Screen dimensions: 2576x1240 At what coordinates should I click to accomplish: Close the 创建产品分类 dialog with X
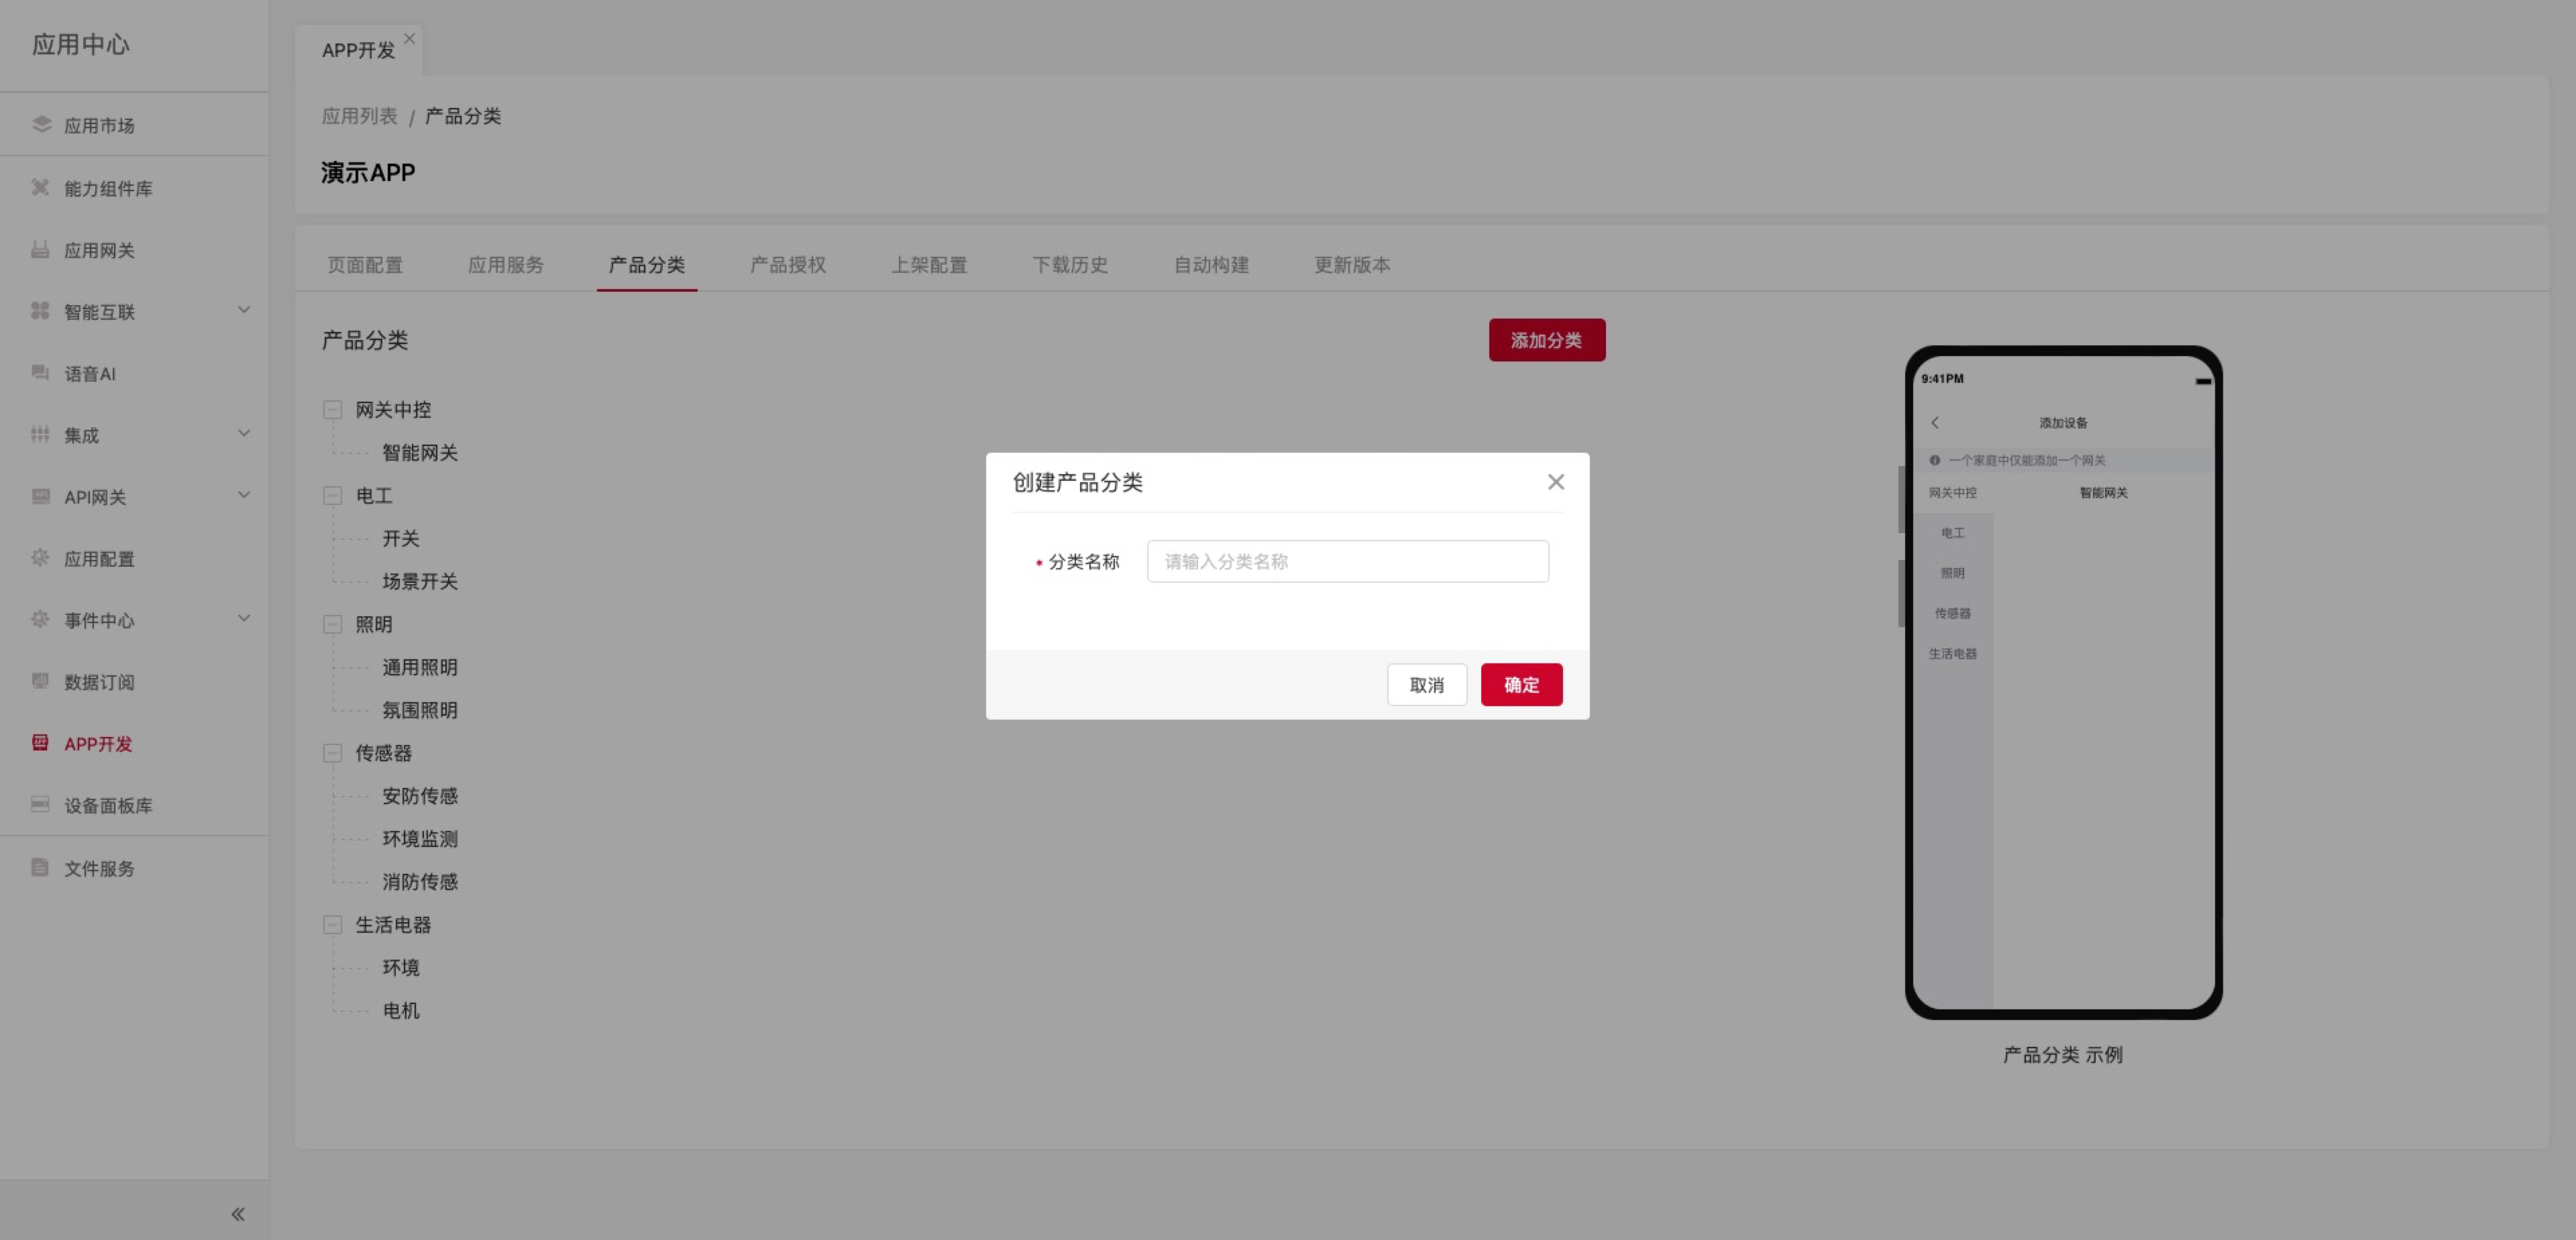click(1555, 482)
